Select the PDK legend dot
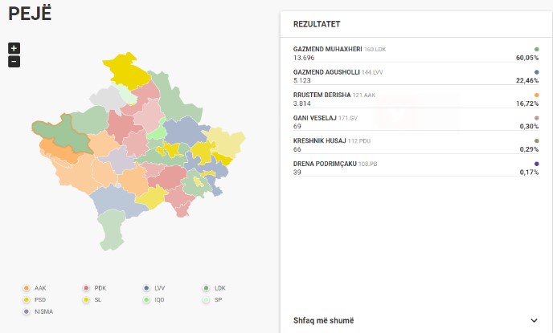553x333 pixels. point(86,288)
